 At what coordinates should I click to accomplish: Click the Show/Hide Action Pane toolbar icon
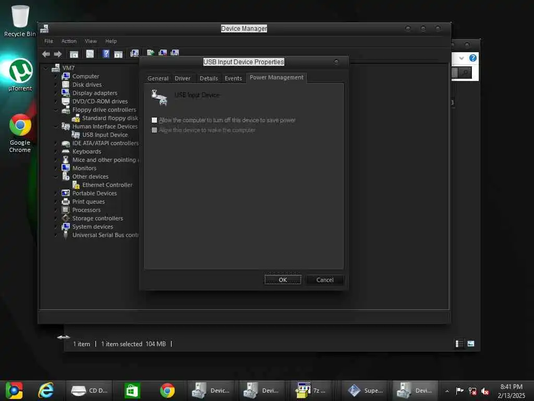118,54
